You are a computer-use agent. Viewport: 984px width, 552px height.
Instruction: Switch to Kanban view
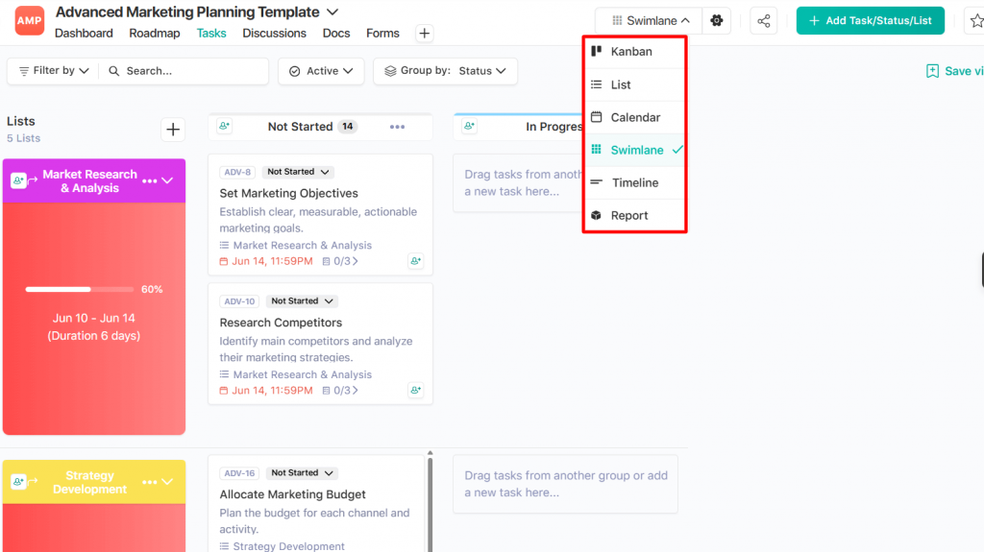[634, 52]
